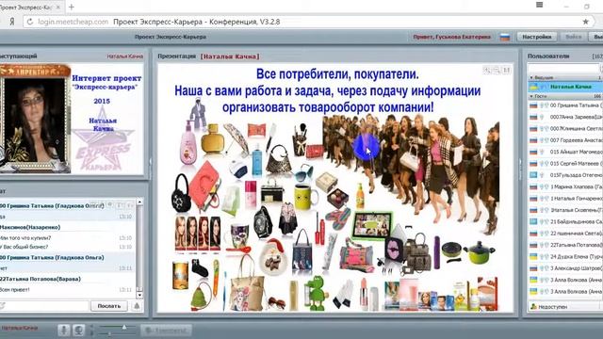603x339 pixels.
Task: Click the Войти button in header
Action: click(x=573, y=37)
